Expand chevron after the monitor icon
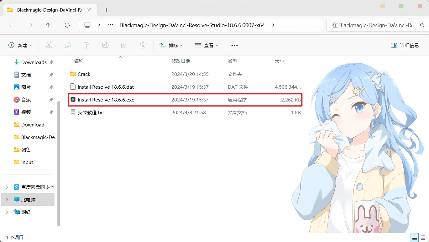 pos(99,25)
